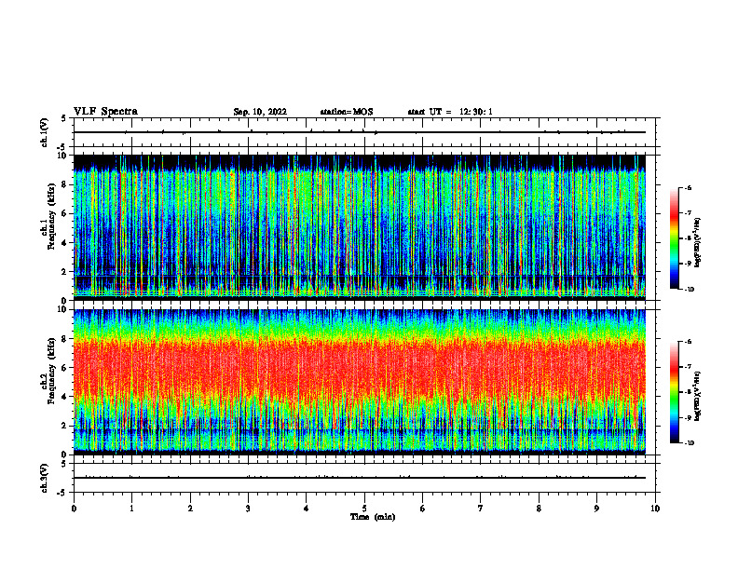Click time axis tick label "10"

(x=655, y=509)
